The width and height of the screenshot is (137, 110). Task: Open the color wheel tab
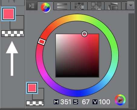pyautogui.click(x=45, y=7)
